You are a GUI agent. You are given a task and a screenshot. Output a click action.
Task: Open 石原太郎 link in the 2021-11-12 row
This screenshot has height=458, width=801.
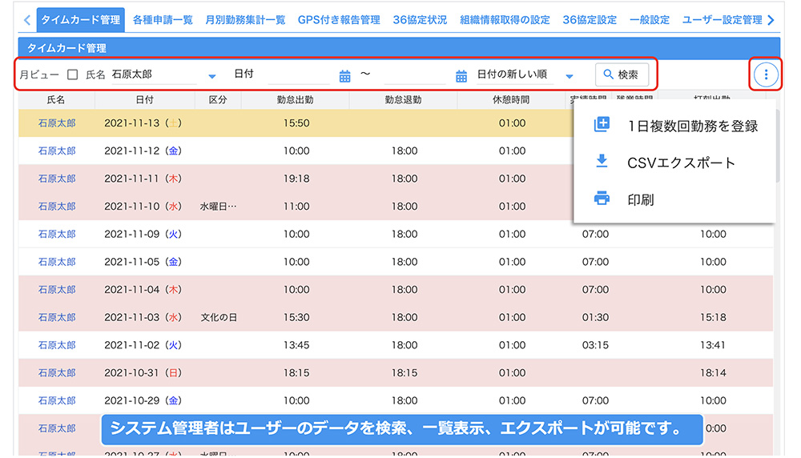click(57, 151)
